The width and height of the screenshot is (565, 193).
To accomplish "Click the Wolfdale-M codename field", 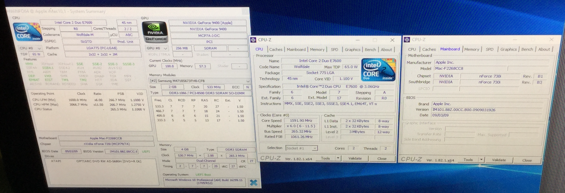I will tap(85, 35).
